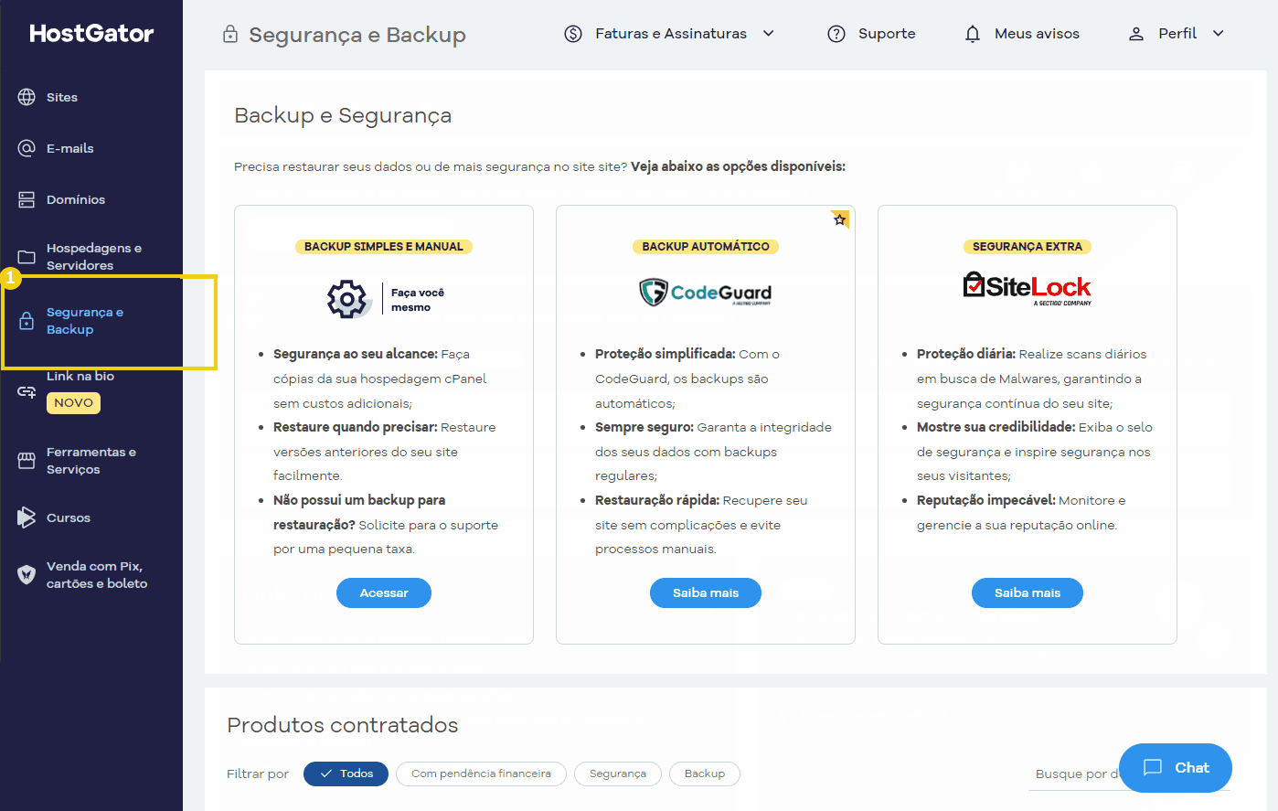The width and height of the screenshot is (1278, 811).
Task: Click the Perfil user icon
Action: 1136,34
